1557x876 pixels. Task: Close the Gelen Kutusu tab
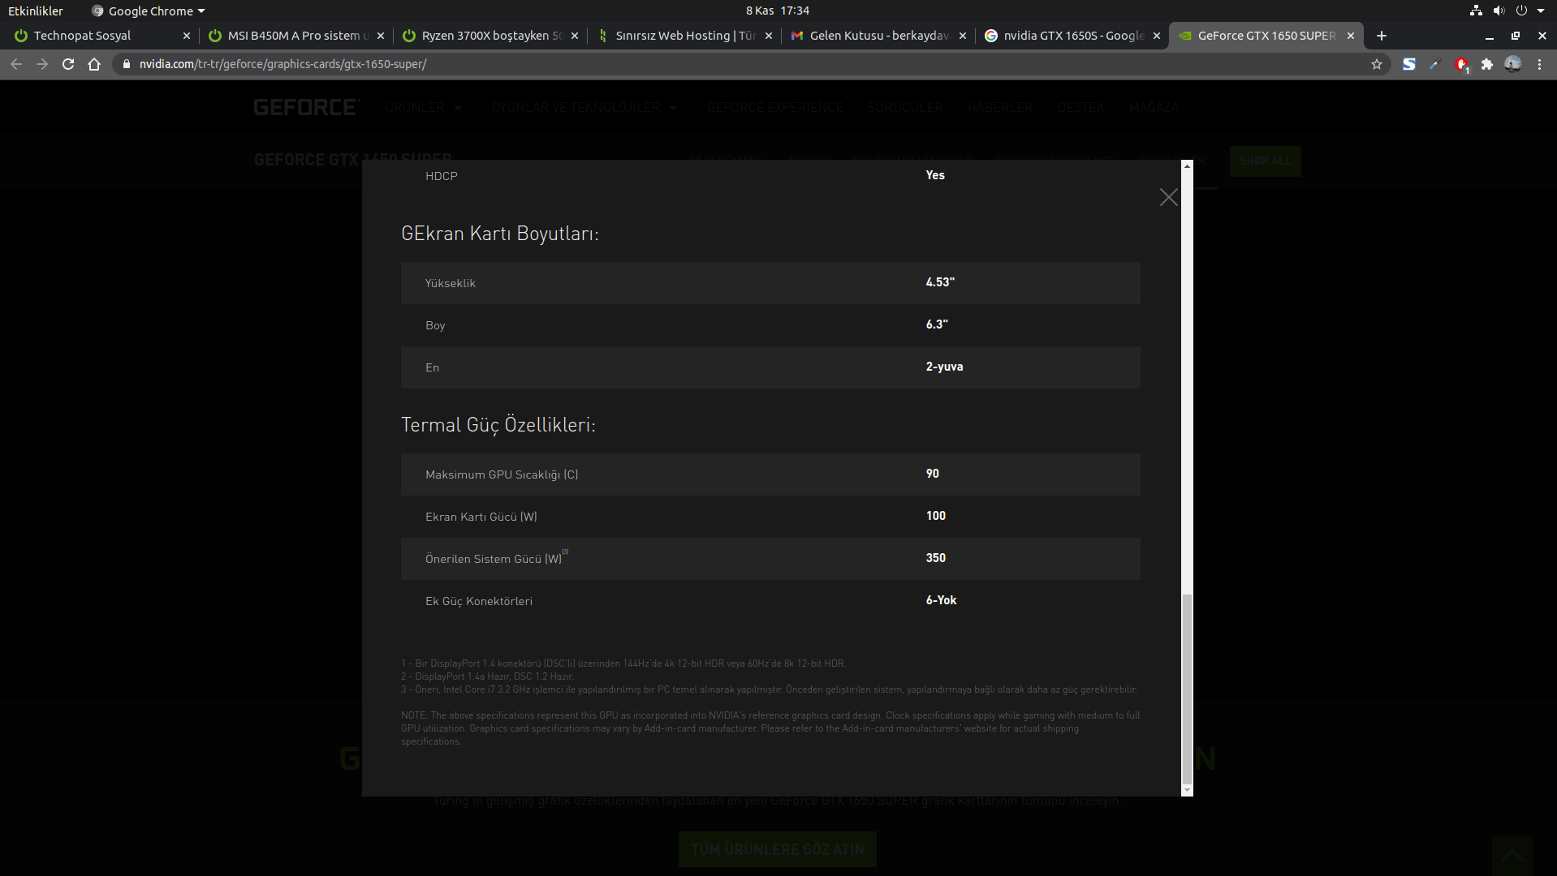tap(962, 36)
